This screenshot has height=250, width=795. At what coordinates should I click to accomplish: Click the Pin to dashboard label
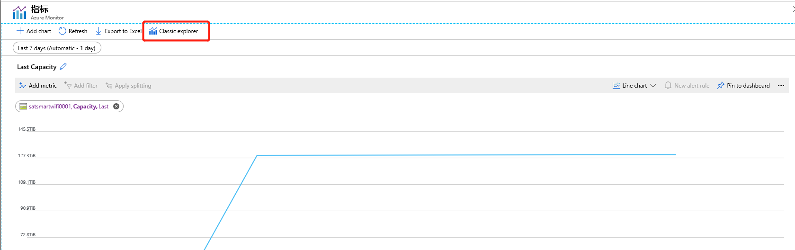point(748,86)
